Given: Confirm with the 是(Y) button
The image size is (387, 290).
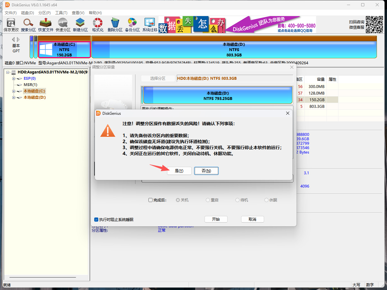Looking at the screenshot, I should click(x=179, y=171).
